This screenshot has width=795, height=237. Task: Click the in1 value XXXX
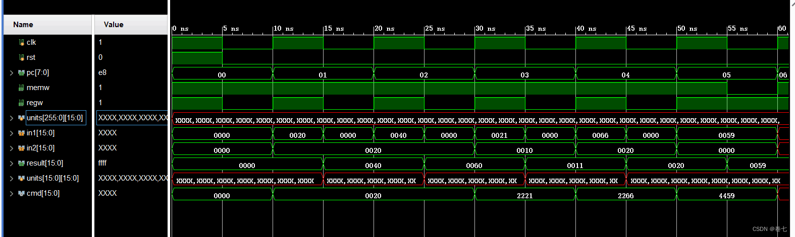pyautogui.click(x=108, y=133)
